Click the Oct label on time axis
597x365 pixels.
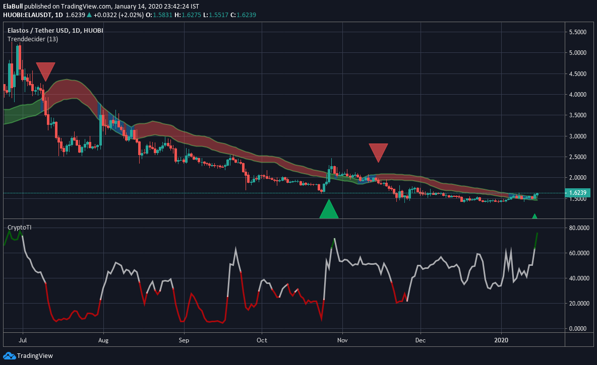[262, 340]
